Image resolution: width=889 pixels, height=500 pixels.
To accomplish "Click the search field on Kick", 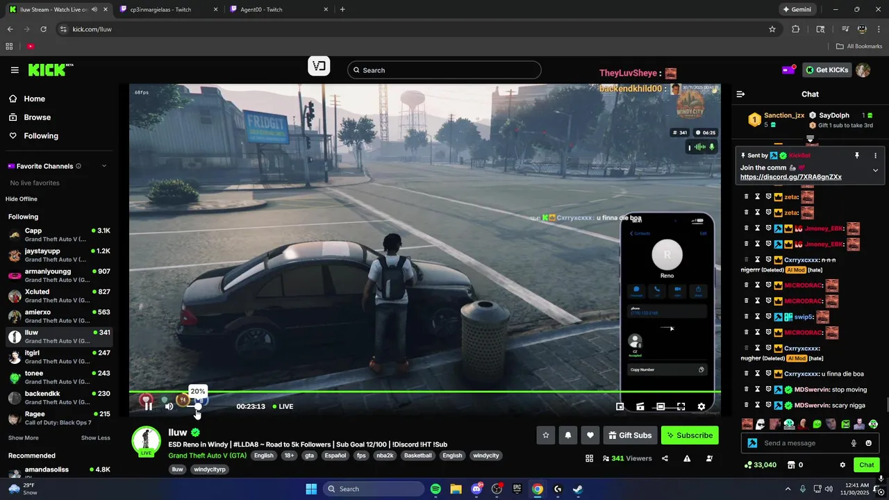I will (444, 70).
